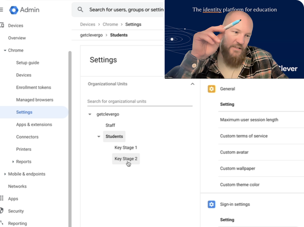Collapse the Organizational Units panel chevron
This screenshot has height=227, width=304.
coord(192,84)
